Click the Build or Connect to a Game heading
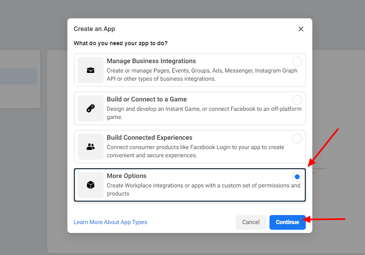 [147, 99]
